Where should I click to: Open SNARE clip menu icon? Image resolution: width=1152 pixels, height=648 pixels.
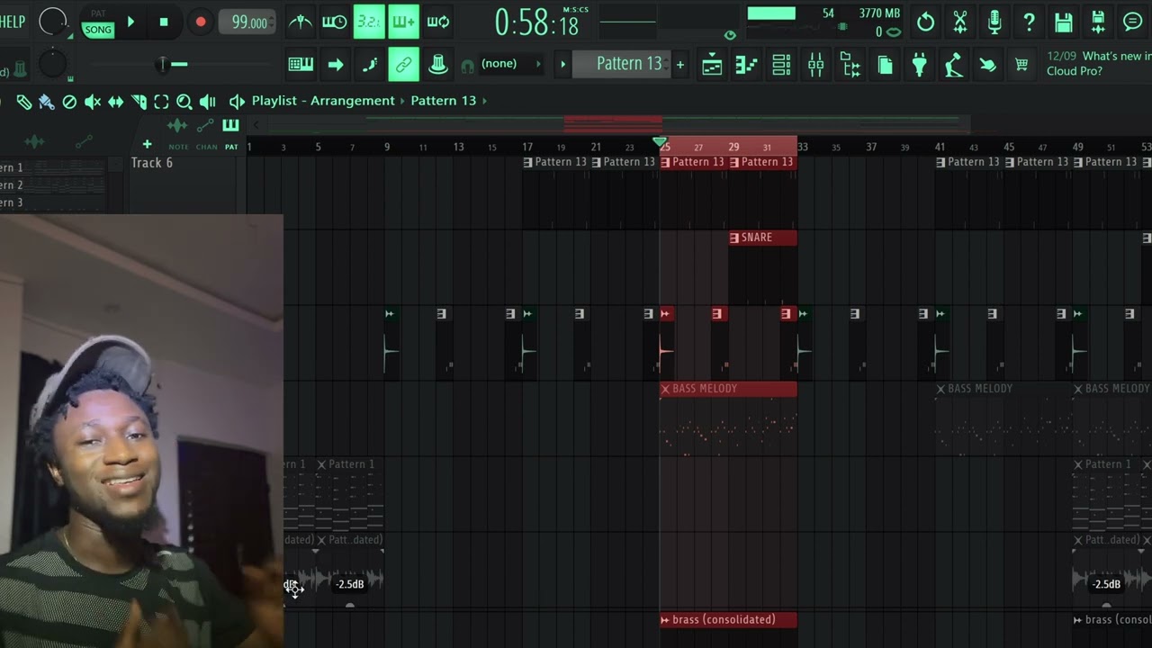coord(734,238)
